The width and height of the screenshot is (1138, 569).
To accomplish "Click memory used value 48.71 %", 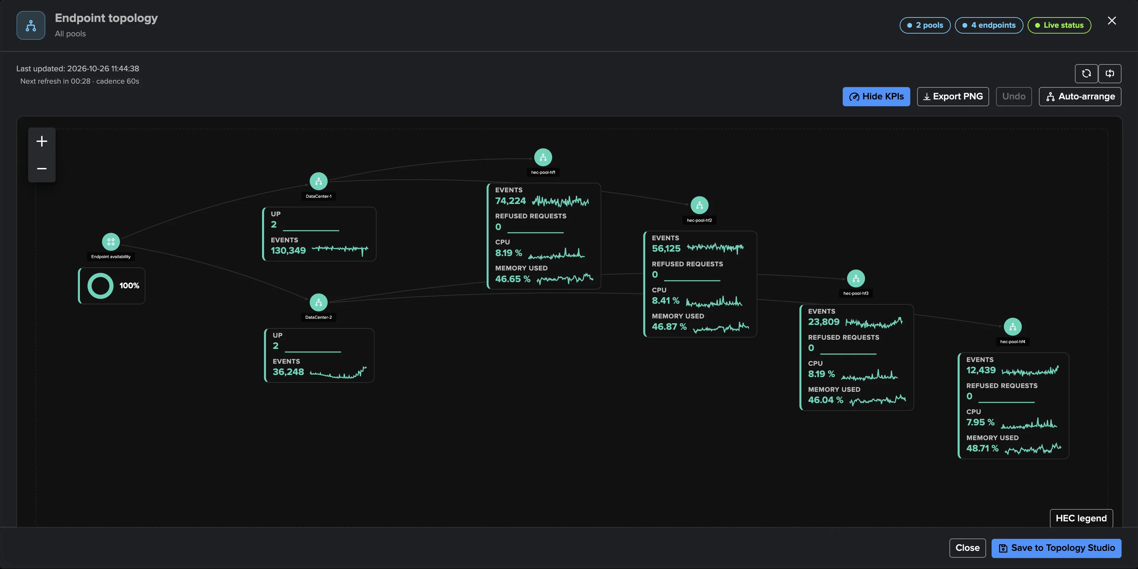I will click(x=982, y=448).
